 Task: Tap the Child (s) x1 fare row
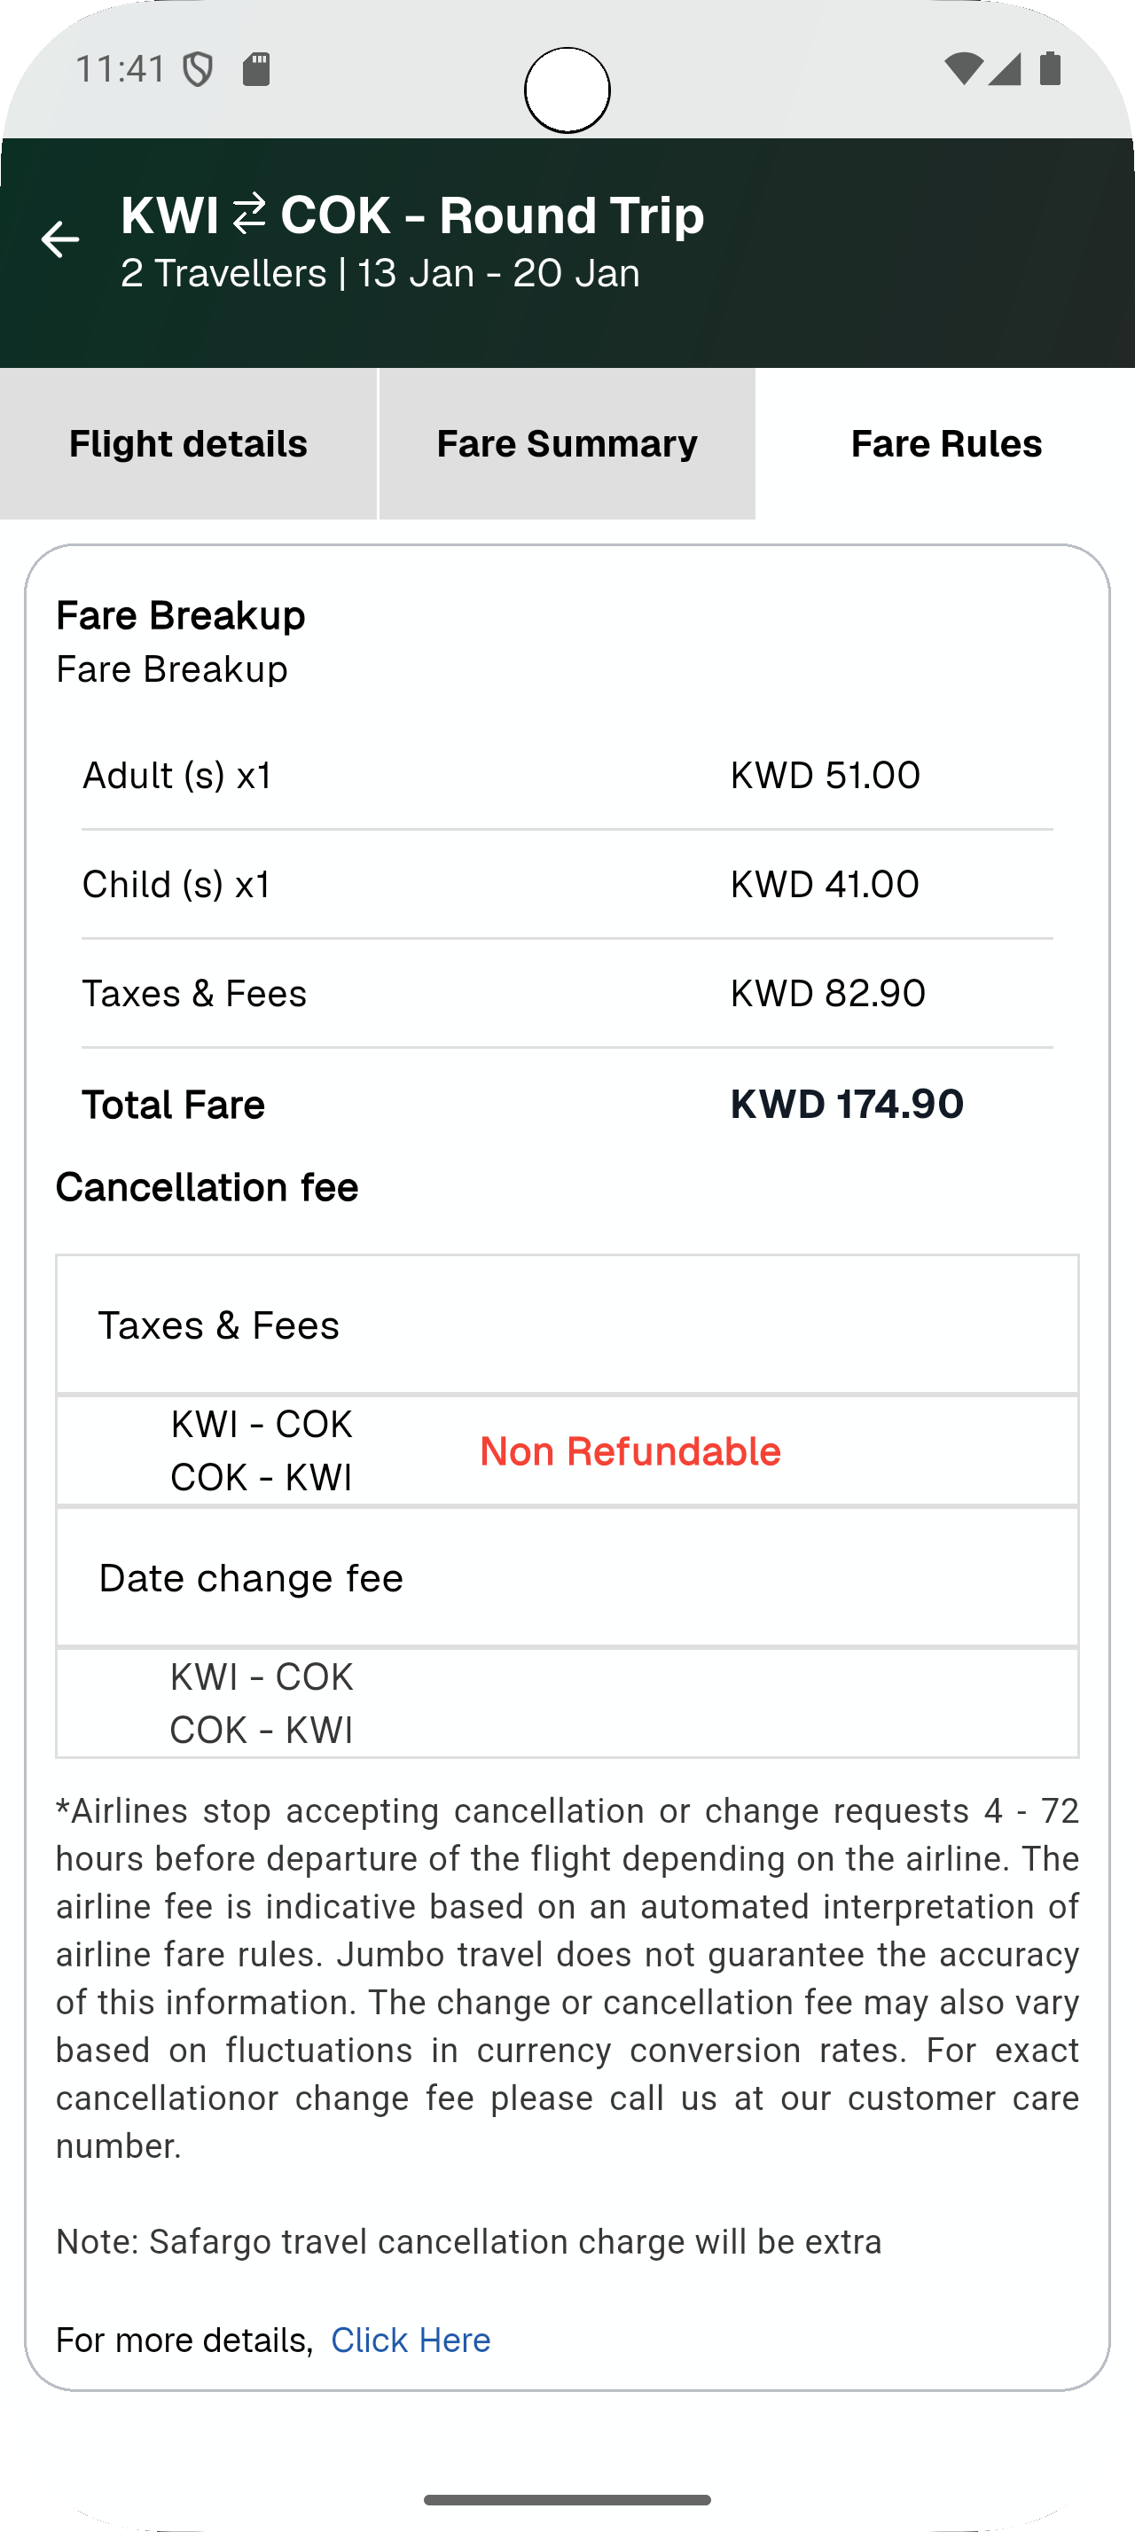(567, 885)
